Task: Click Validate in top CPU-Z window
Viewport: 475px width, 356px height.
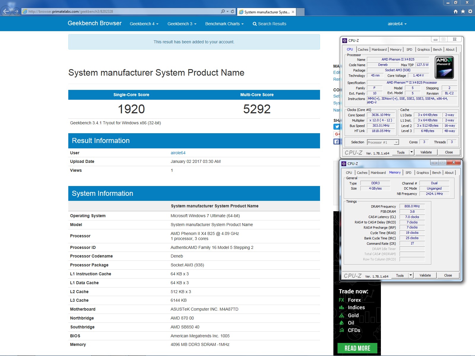Action: coord(426,152)
